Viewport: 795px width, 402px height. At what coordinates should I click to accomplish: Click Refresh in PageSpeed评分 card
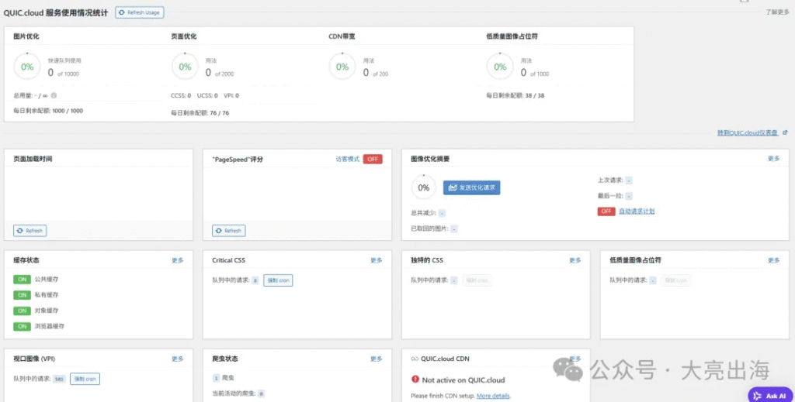[229, 231]
